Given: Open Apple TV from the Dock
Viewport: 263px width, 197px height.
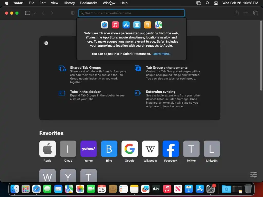Looking at the screenshot, I should [x=156, y=189].
